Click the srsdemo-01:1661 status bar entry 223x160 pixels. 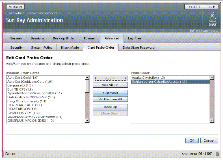click(x=197, y=154)
